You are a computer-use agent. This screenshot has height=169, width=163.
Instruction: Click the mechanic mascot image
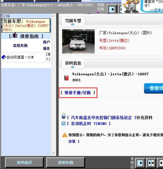point(131,6)
